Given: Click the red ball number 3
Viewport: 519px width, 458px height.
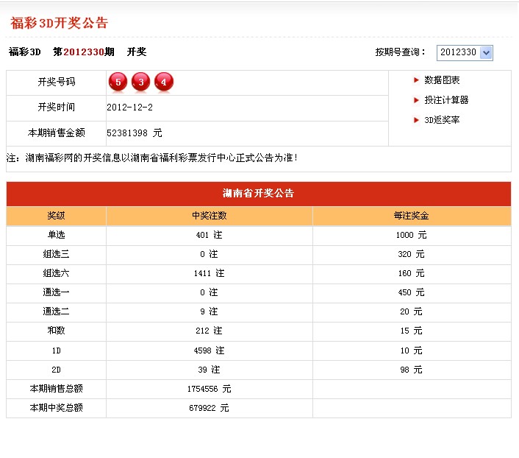Looking at the screenshot, I should [x=140, y=82].
